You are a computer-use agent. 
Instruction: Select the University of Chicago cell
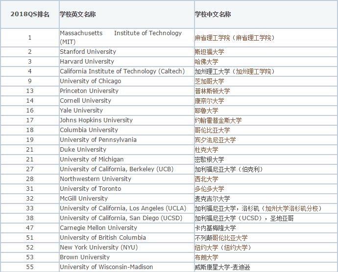[x=127, y=81]
